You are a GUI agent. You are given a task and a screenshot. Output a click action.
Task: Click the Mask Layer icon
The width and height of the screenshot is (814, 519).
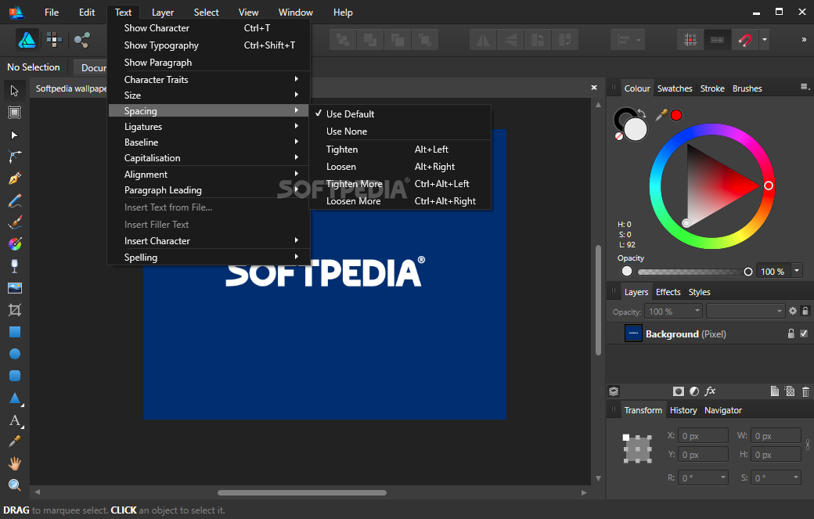678,391
